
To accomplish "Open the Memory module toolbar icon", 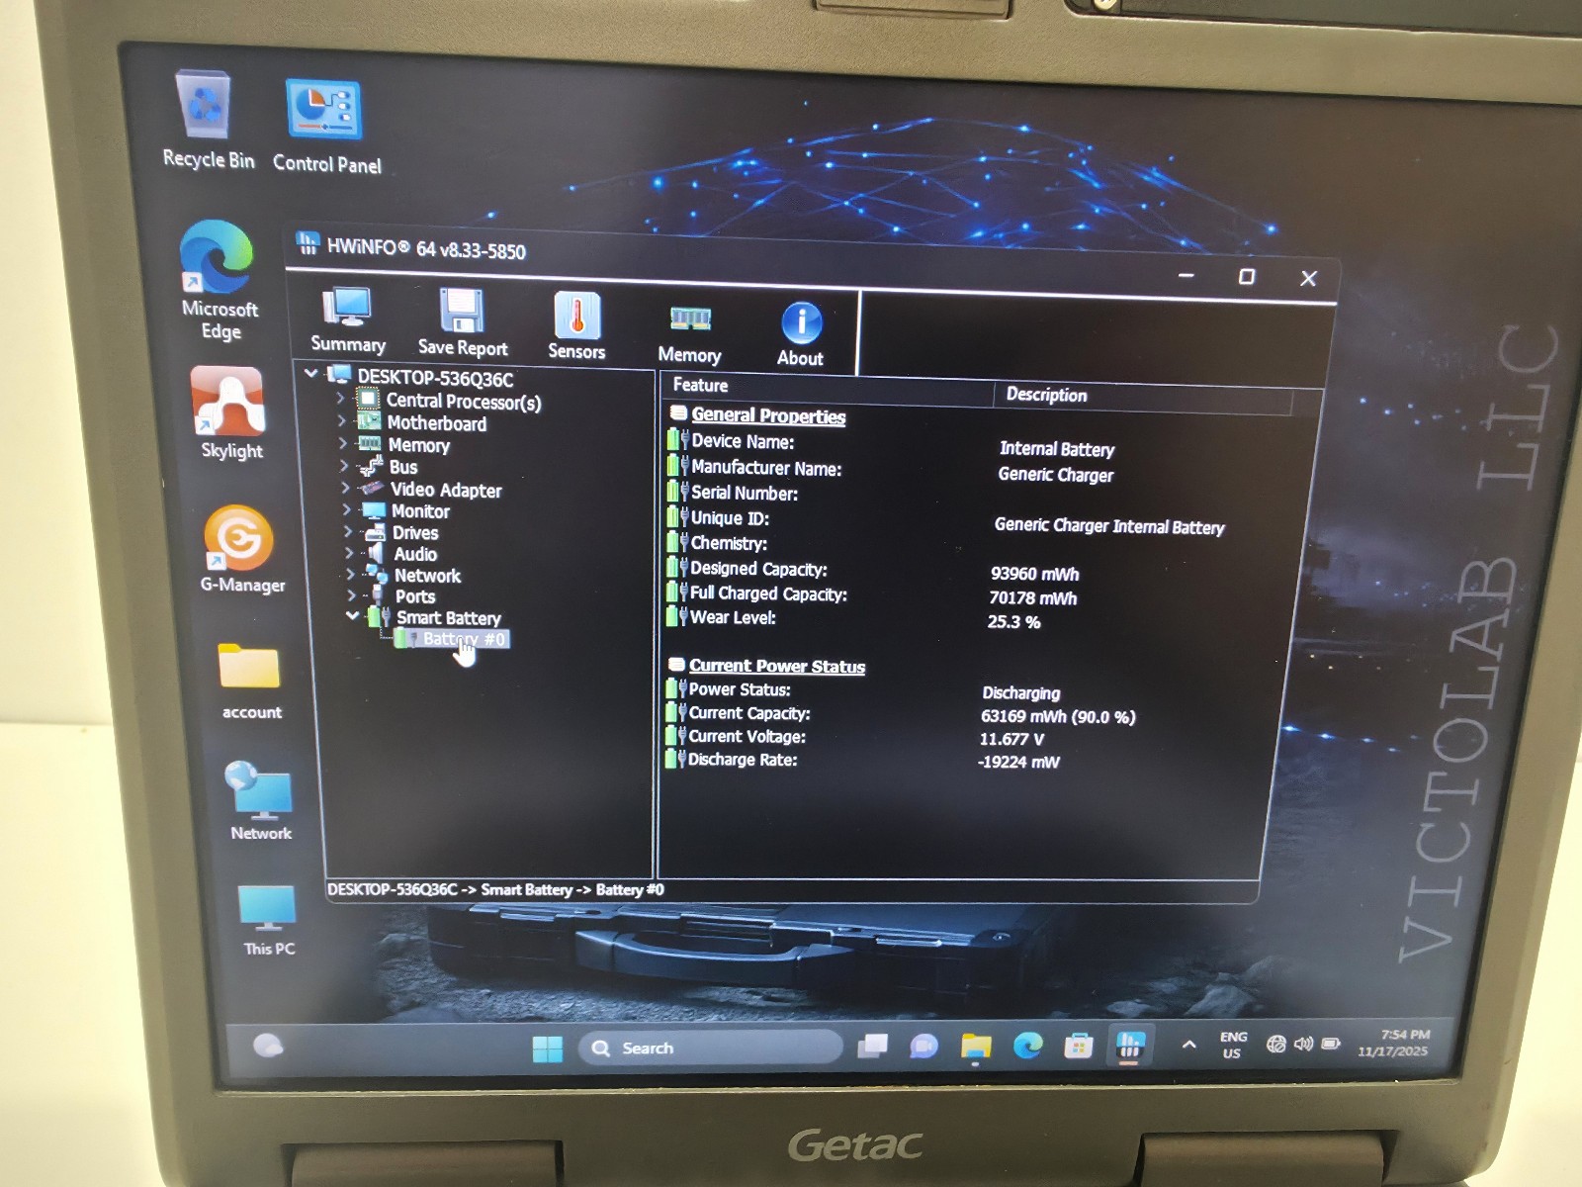I will 689,334.
